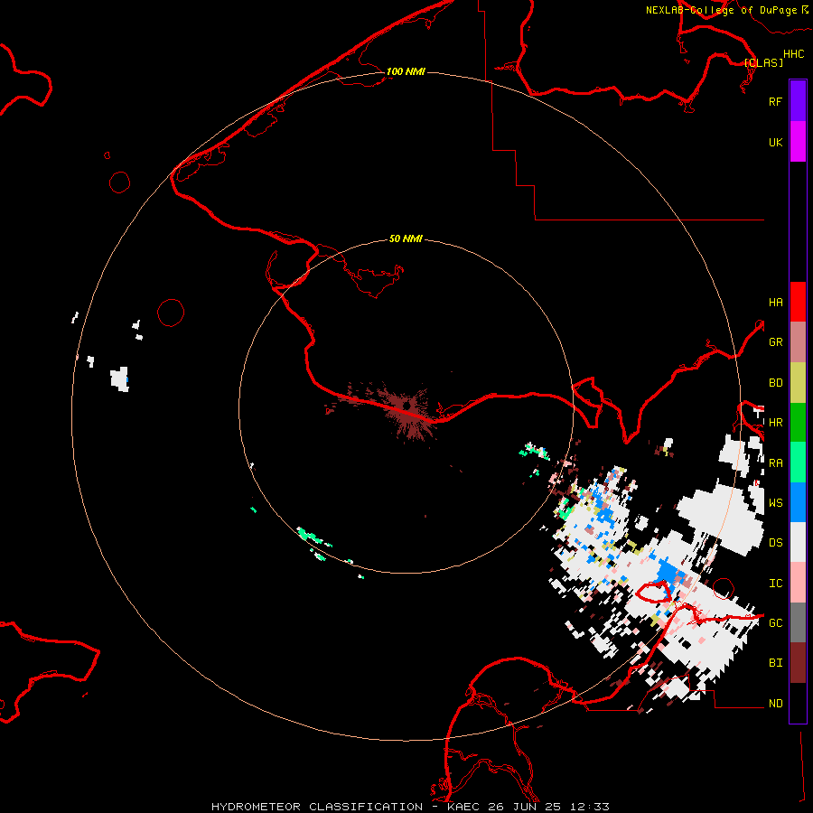Click the RF legend label
The height and width of the screenshot is (813, 813).
(775, 101)
